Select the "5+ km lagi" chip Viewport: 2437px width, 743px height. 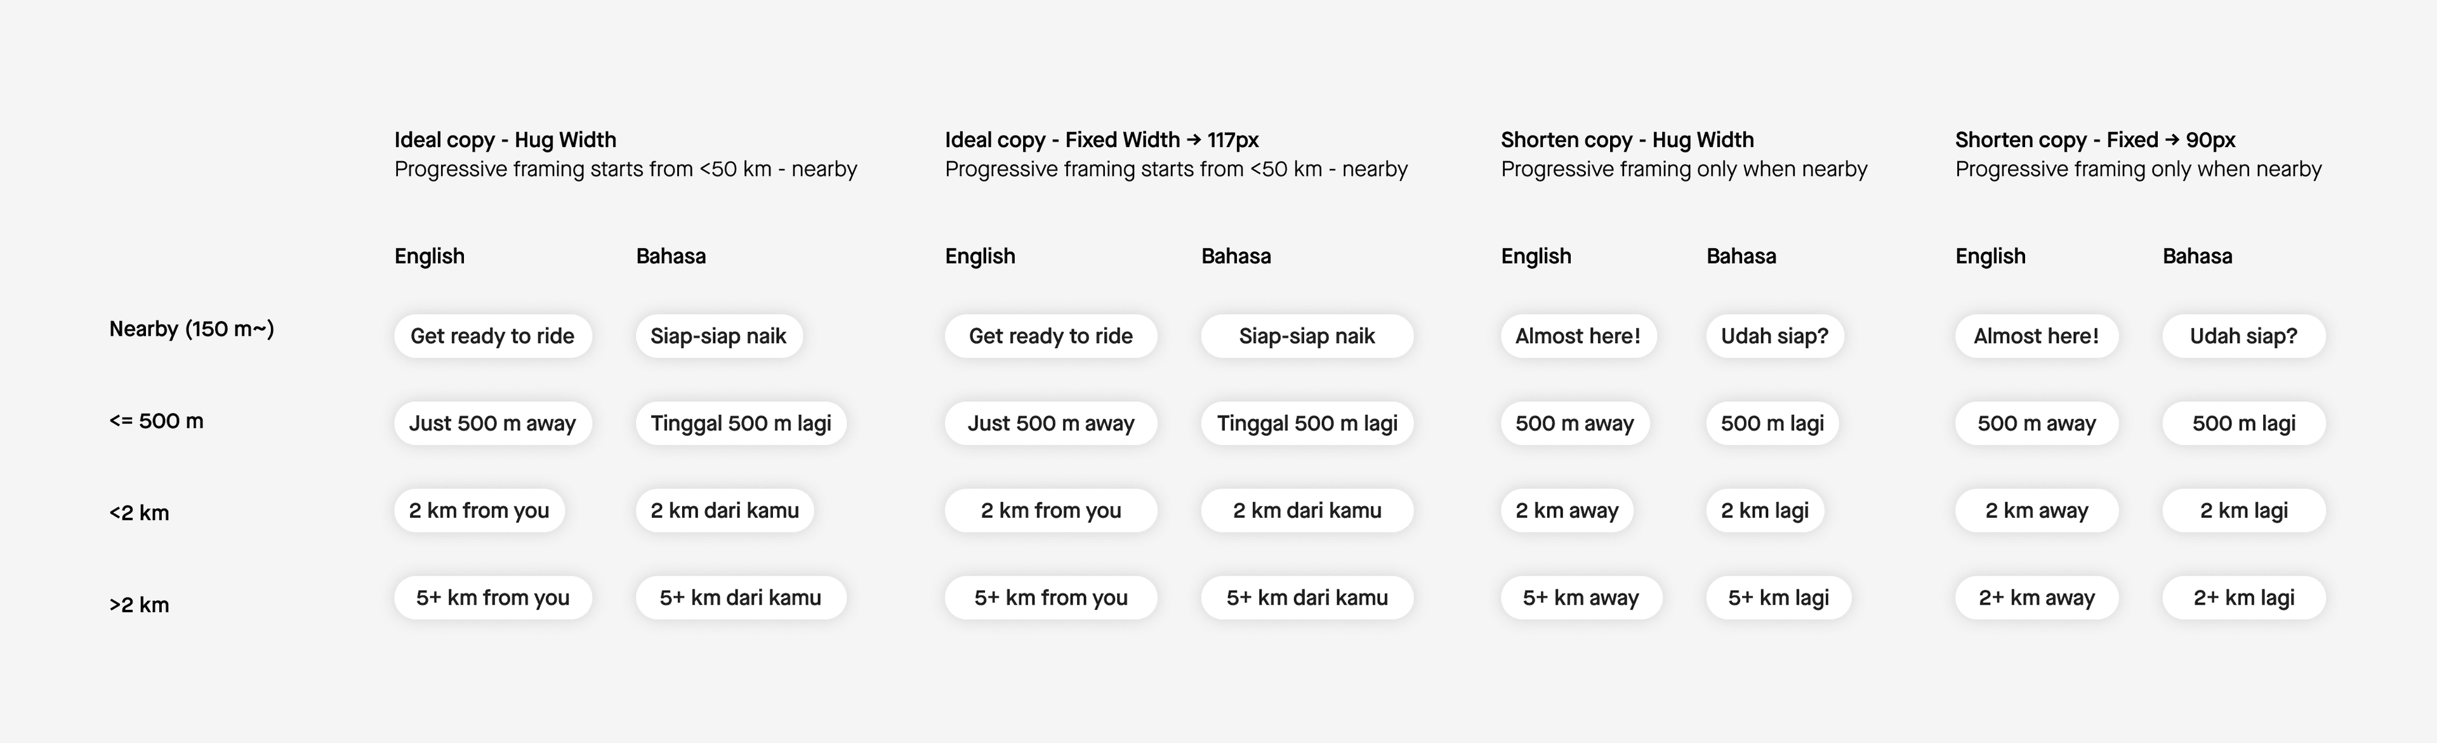pos(1778,598)
